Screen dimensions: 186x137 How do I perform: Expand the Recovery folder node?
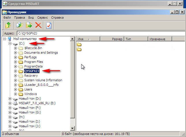coord(15,76)
